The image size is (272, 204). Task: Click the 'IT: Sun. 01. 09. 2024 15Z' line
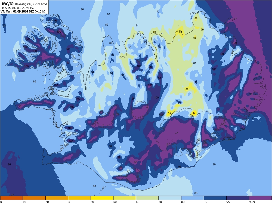click(17, 8)
